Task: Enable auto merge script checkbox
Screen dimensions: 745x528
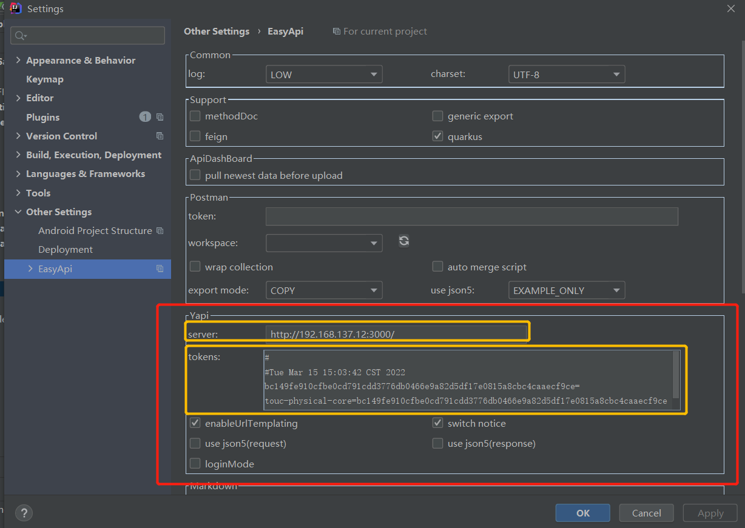Action: [x=437, y=267]
